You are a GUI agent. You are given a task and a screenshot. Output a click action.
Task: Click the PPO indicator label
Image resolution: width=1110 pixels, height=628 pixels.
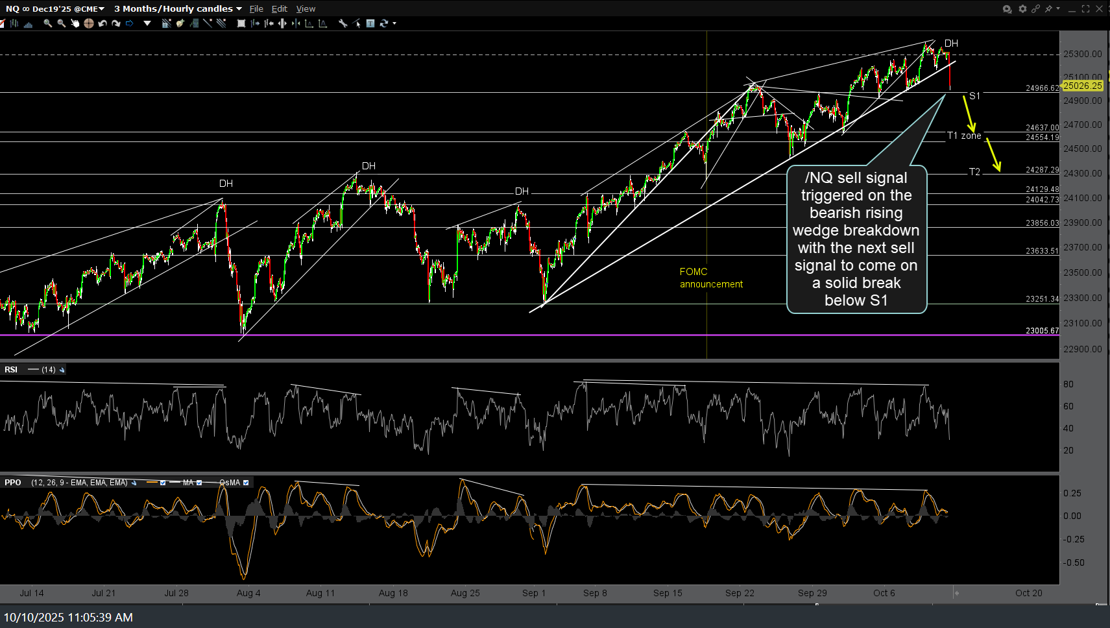click(x=12, y=483)
